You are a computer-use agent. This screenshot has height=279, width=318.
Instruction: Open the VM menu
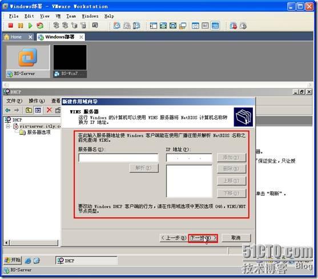(58, 16)
